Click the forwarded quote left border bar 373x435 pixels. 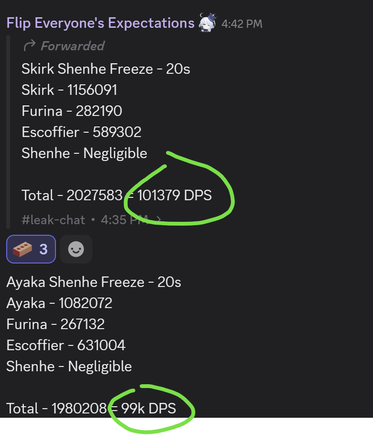click(8, 132)
